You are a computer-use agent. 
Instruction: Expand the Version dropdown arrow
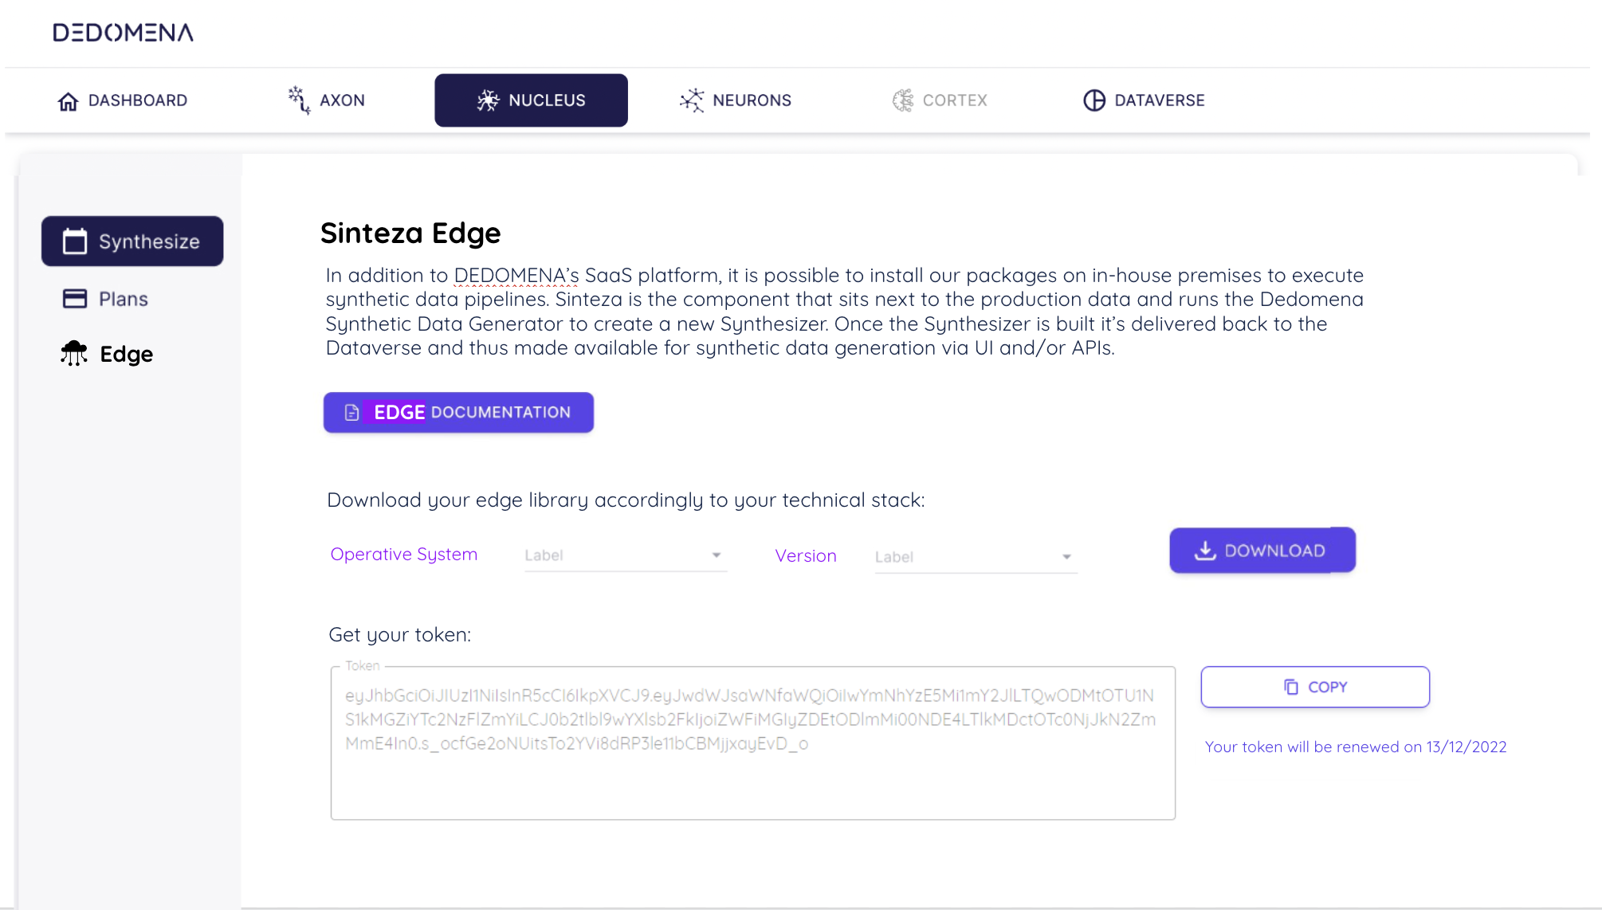coord(1066,557)
